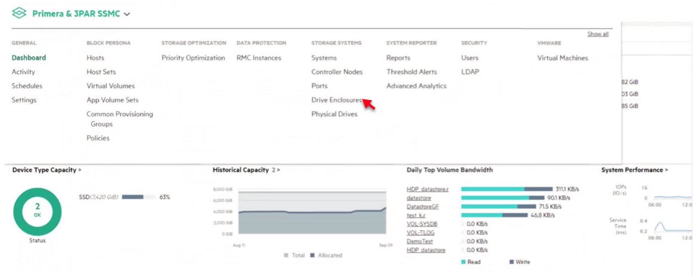Open test_k.r volume link
The width and height of the screenshot is (693, 276).
pyautogui.click(x=416, y=215)
